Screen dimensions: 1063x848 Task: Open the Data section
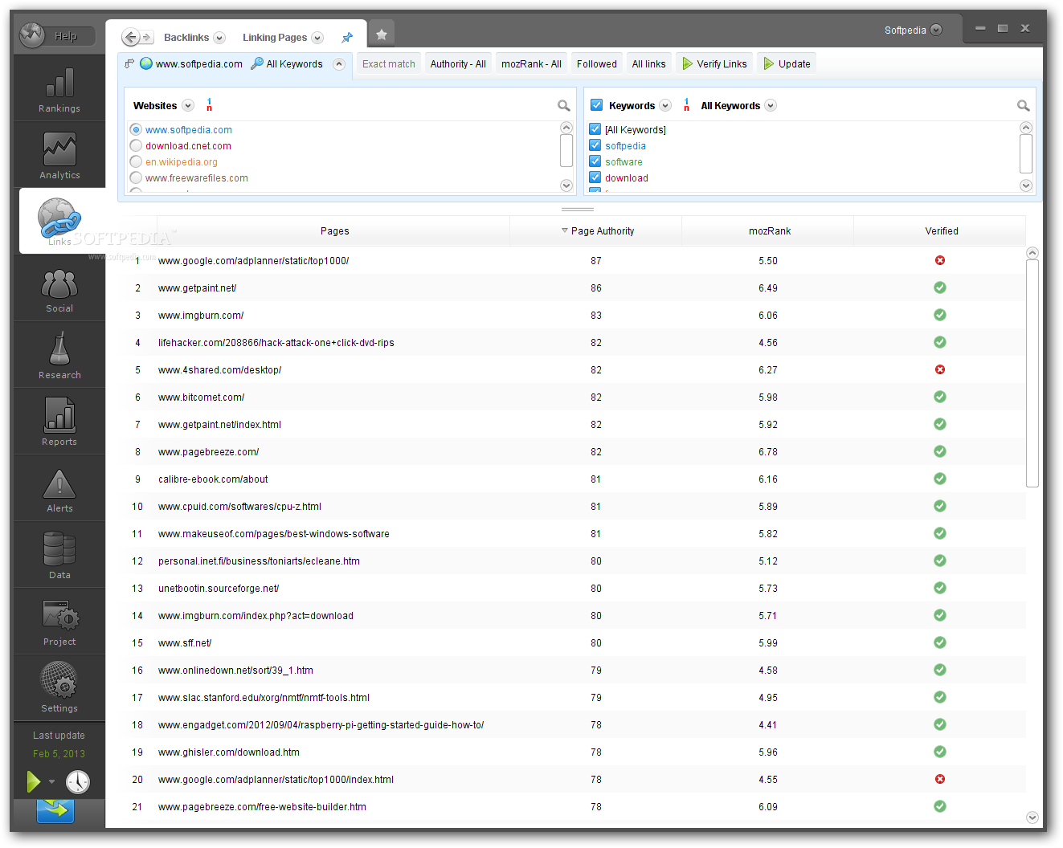click(59, 556)
